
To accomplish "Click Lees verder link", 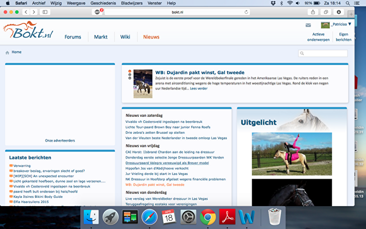I will click(199, 88).
